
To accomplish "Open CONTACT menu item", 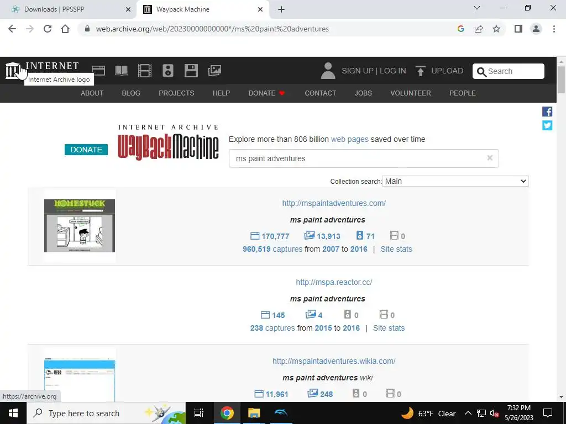I will [320, 93].
